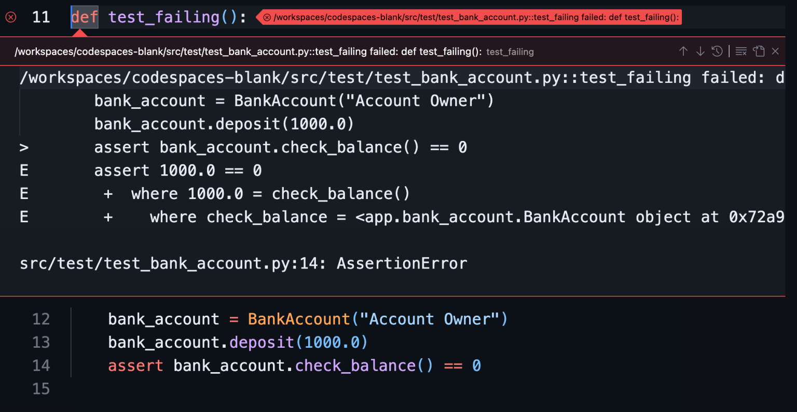Click line number 14 in the editor gutter

pos(41,365)
